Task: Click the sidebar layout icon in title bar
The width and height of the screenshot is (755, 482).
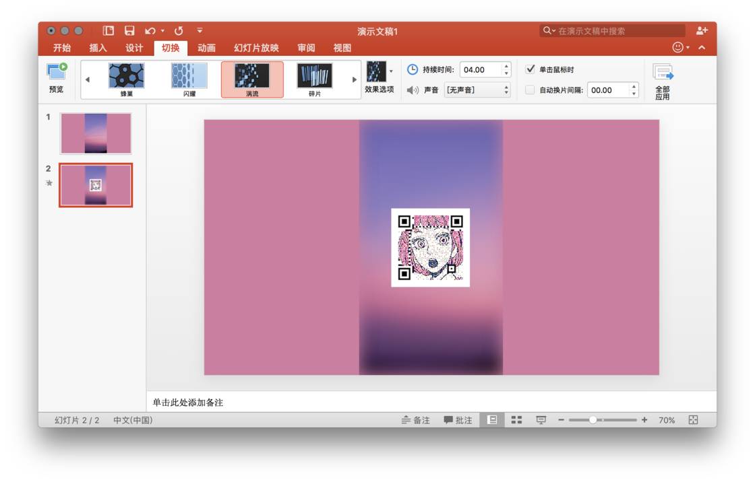Action: point(109,31)
